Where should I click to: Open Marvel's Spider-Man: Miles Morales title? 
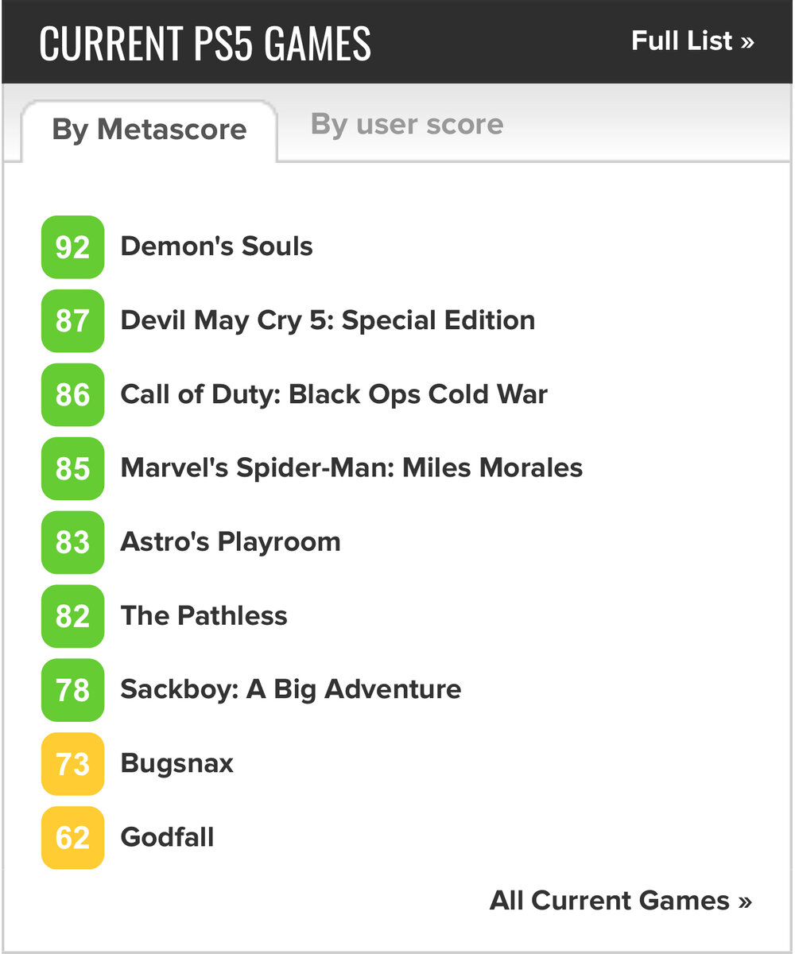351,467
